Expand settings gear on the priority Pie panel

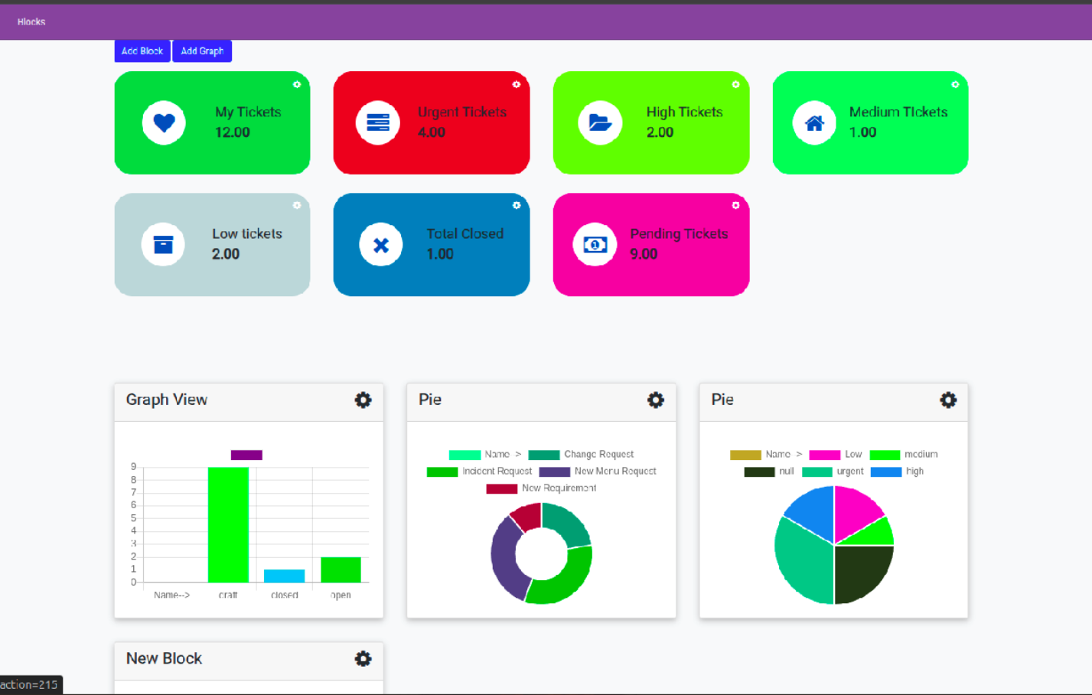[948, 400]
